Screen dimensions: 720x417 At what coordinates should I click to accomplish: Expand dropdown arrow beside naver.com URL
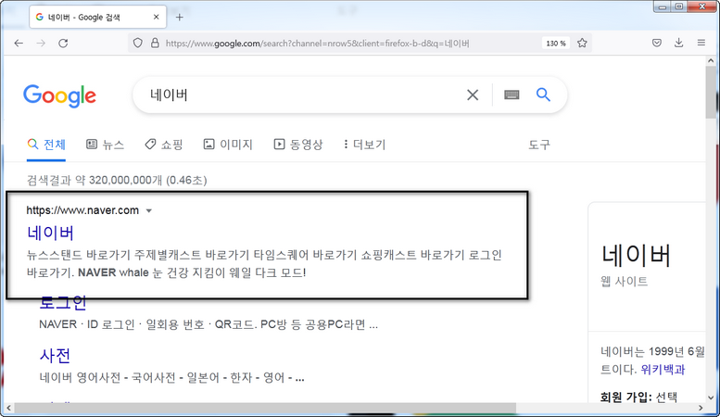click(149, 210)
